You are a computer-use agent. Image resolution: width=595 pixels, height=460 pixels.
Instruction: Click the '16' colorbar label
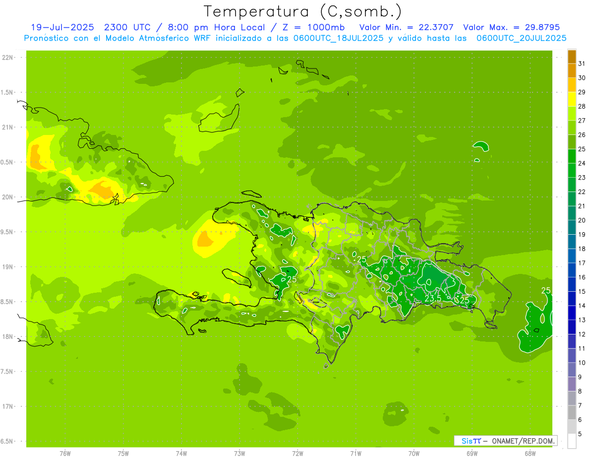point(582,277)
